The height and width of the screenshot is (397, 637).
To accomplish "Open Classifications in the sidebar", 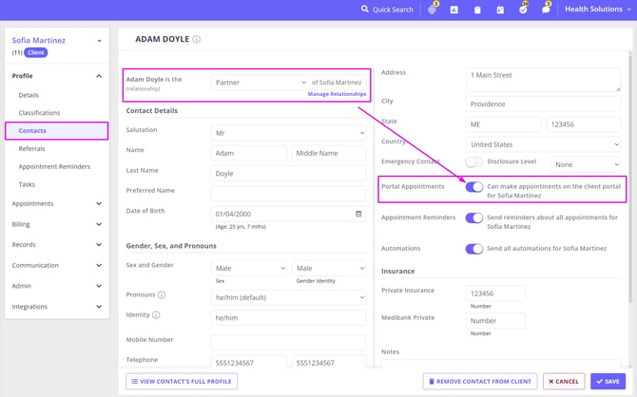I will 39,113.
